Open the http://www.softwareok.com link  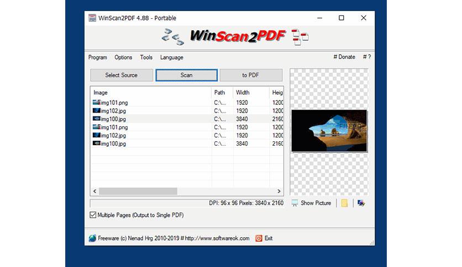pos(217,238)
